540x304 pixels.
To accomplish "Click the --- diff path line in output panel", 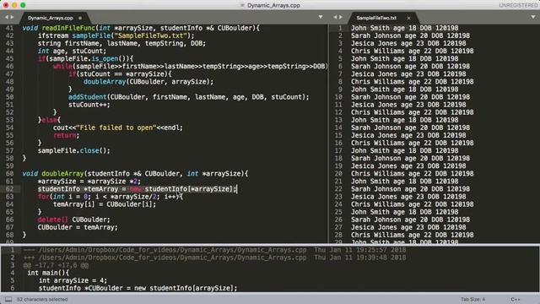I will [x=215, y=250].
